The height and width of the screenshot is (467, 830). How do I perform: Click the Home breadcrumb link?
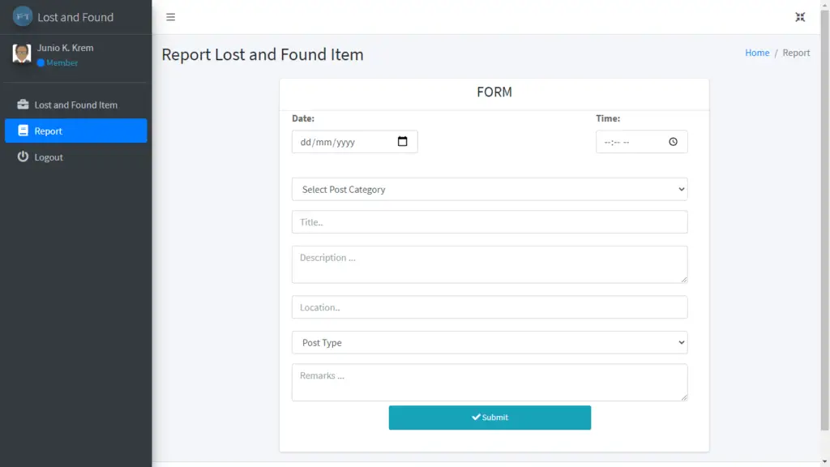pyautogui.click(x=757, y=52)
